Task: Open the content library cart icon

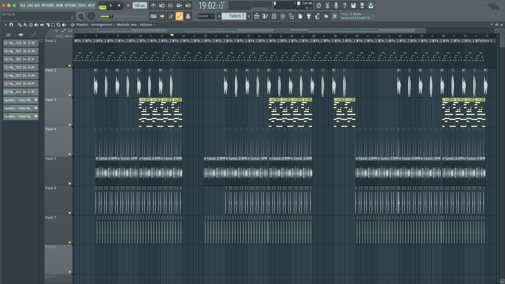Action: pos(335,16)
